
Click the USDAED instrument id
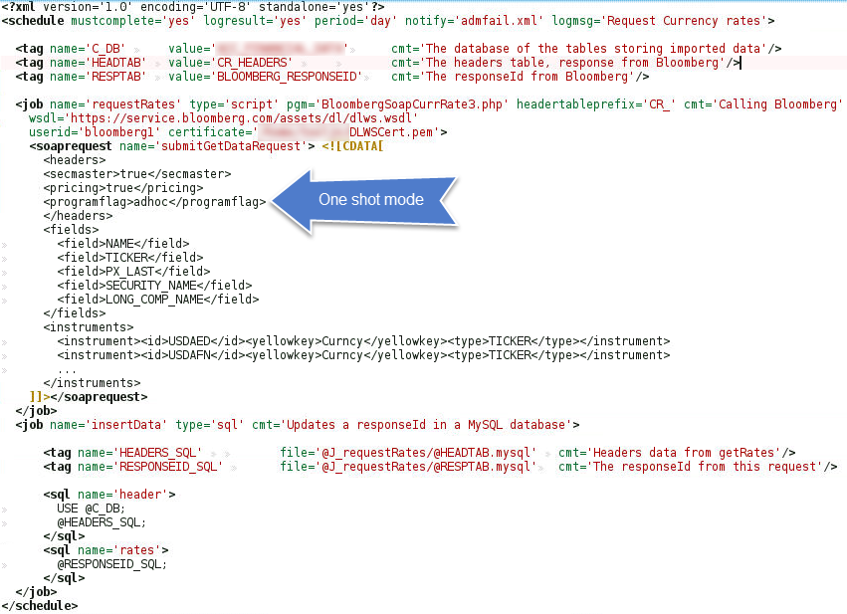click(189, 342)
